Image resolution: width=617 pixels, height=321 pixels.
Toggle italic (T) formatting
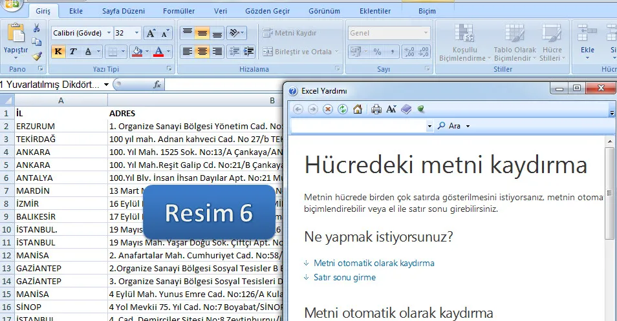click(x=73, y=52)
